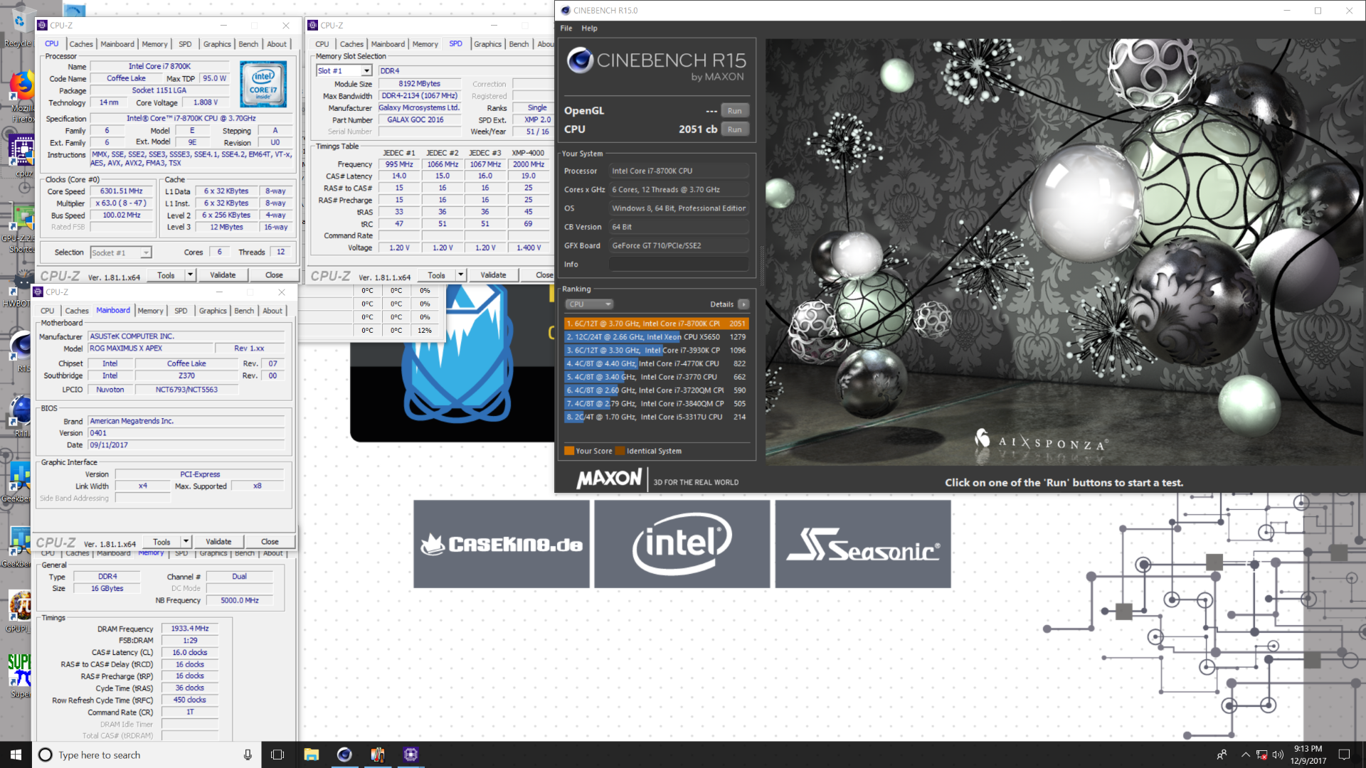Open Graphics tab in SPD CPU-Z window

[487, 44]
